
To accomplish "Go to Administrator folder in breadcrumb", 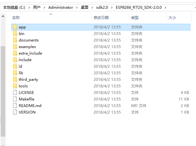I will [x=61, y=7].
